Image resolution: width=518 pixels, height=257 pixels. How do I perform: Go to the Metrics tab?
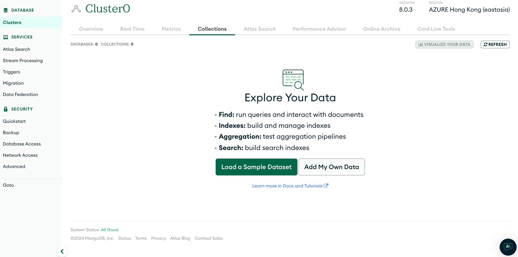tap(171, 29)
